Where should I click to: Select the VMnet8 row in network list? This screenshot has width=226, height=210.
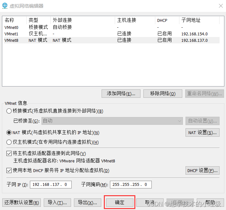(x=112, y=40)
